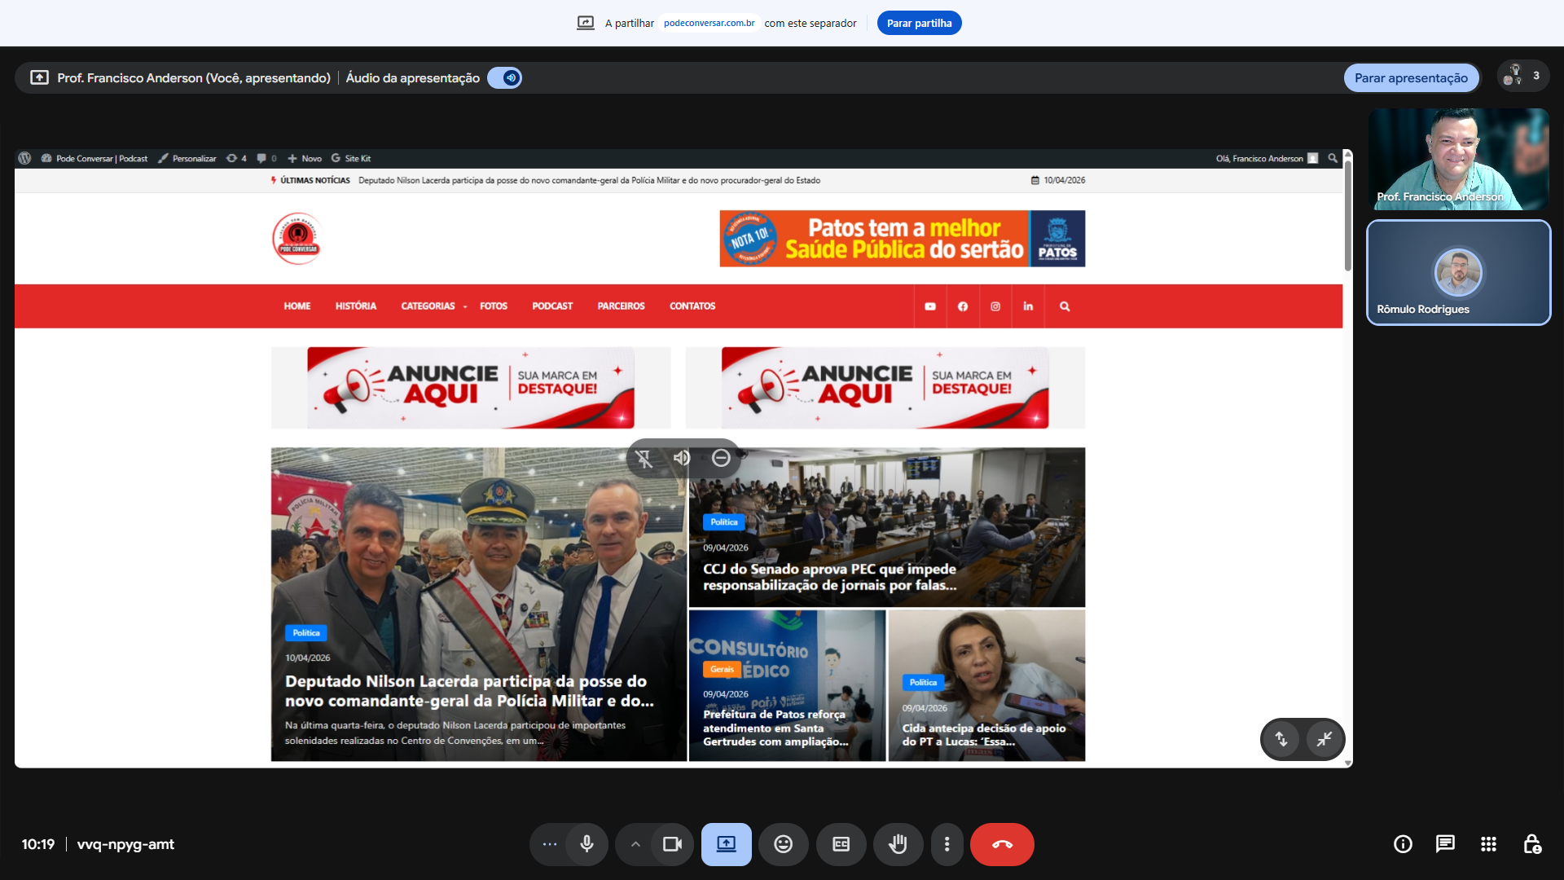The width and height of the screenshot is (1564, 880).
Task: Mute the microphone
Action: (x=586, y=844)
